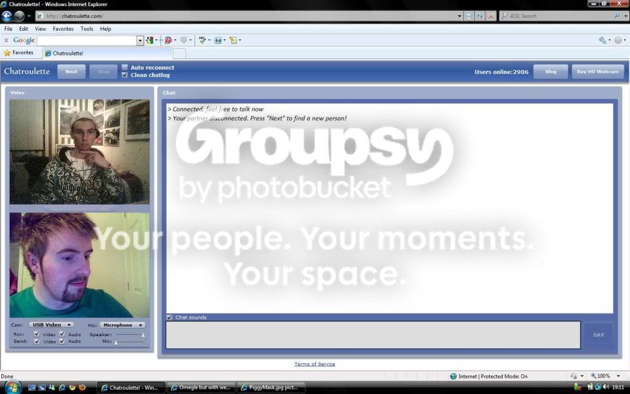The height and width of the screenshot is (394, 630).
Task: Open the Cam USB Video dropdown
Action: tap(51, 325)
